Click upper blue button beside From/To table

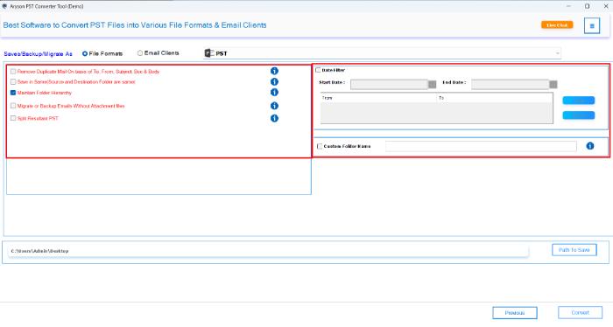[x=579, y=101]
